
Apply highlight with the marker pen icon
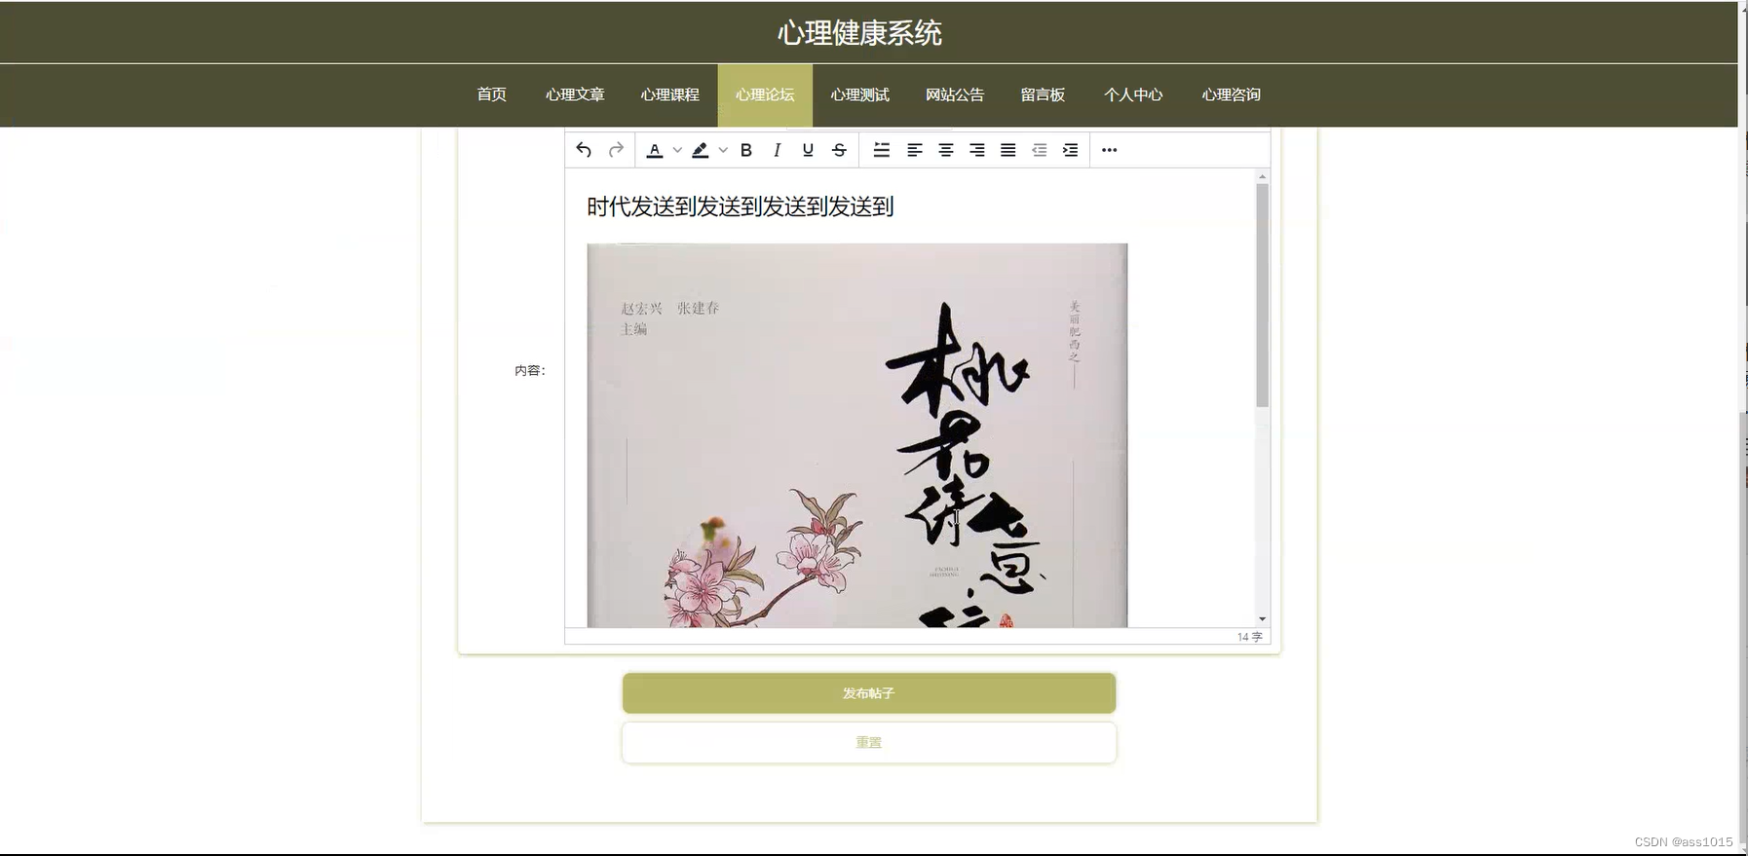pyautogui.click(x=700, y=150)
